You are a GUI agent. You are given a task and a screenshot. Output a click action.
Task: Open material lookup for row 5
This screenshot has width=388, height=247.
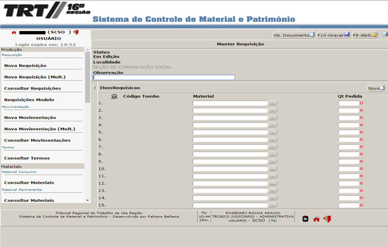pos(273,133)
